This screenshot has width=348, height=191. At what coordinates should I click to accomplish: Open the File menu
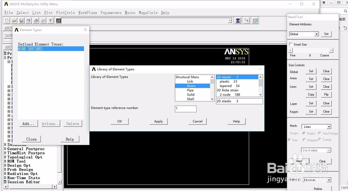(x=9, y=13)
